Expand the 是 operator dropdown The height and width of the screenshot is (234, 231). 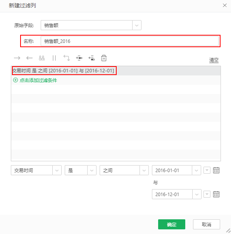point(92,170)
